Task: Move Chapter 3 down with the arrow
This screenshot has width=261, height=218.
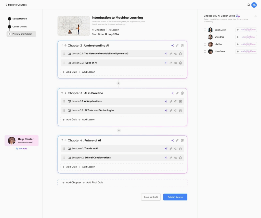Action: coord(66,93)
